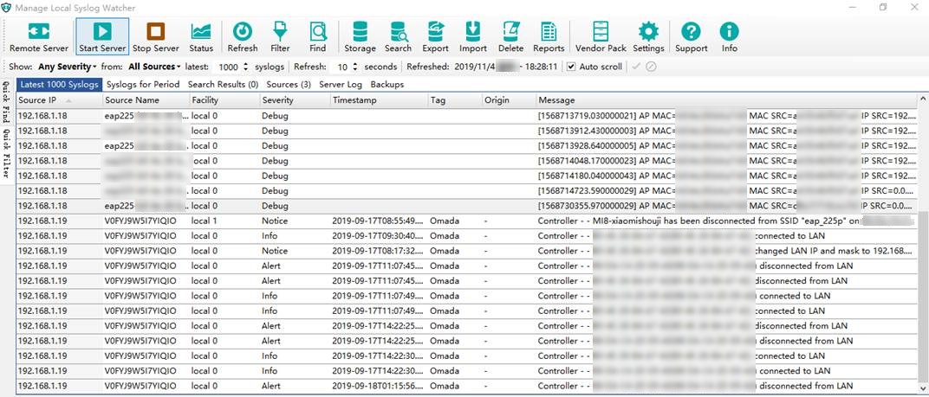This screenshot has width=929, height=397.
Task: Adjust the latest syslogs count spinner
Action: pyautogui.click(x=246, y=67)
